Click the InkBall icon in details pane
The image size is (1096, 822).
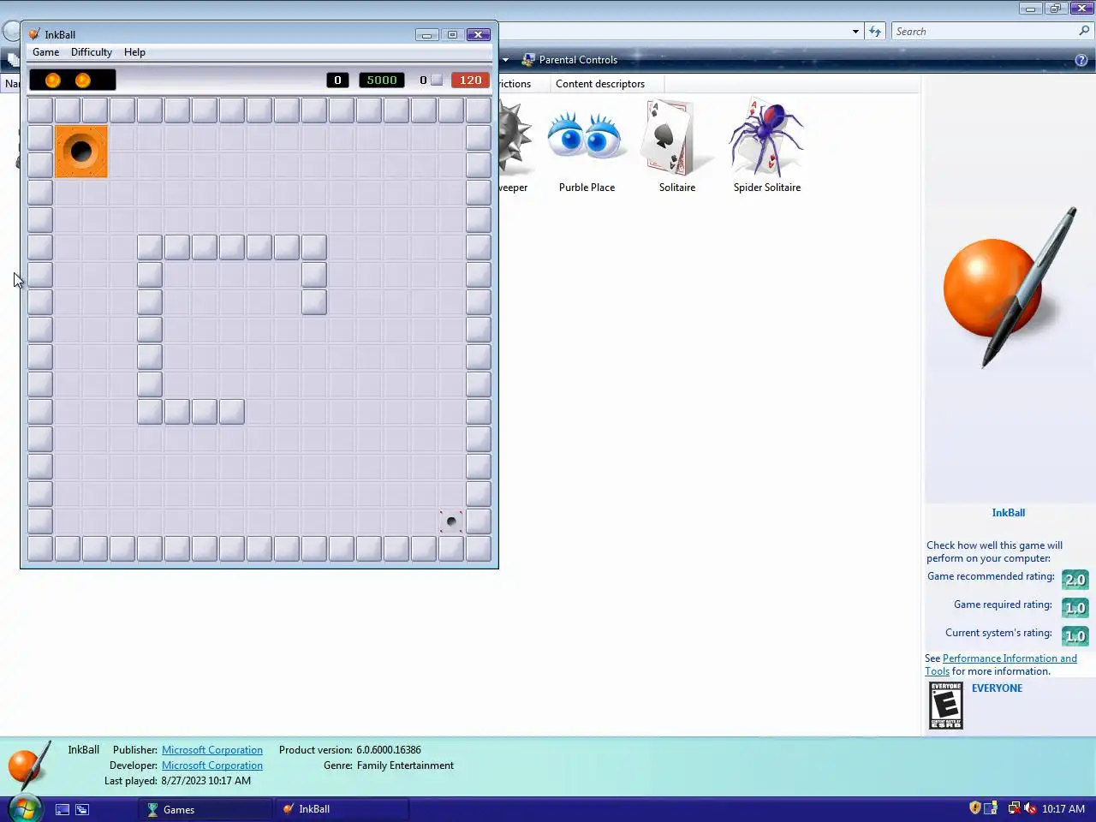pos(29,765)
